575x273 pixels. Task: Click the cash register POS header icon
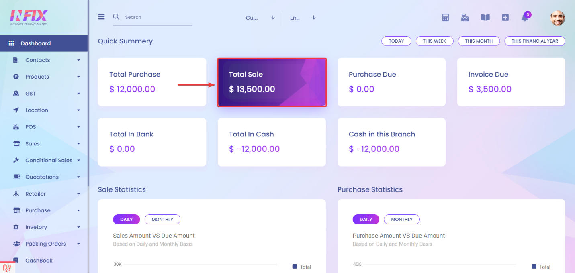(465, 18)
